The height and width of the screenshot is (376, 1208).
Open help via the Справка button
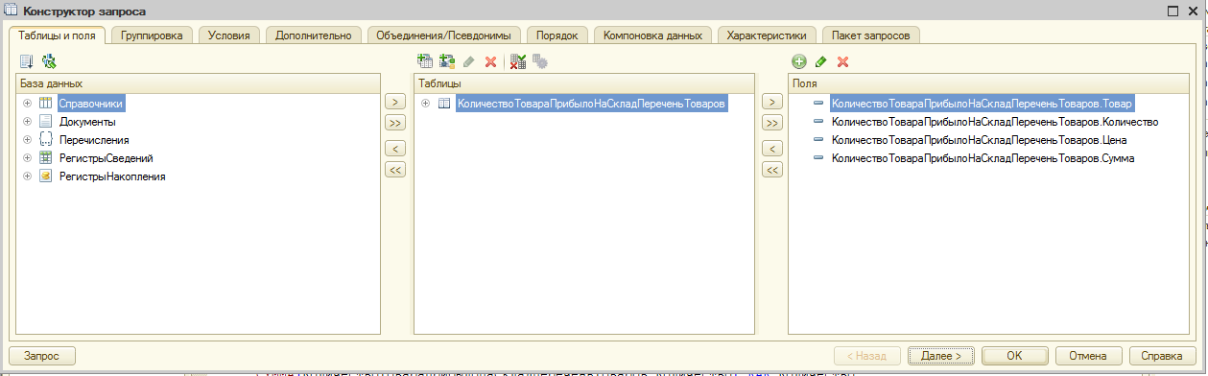1163,355
